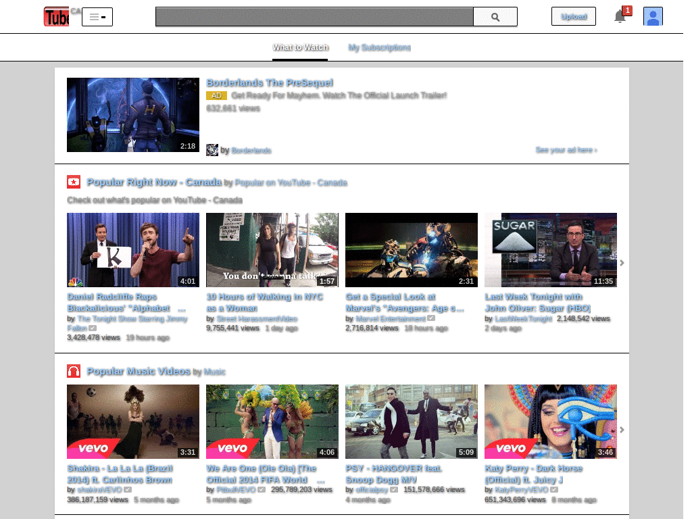Open Get a Special Look at Marvel's title

(405, 302)
